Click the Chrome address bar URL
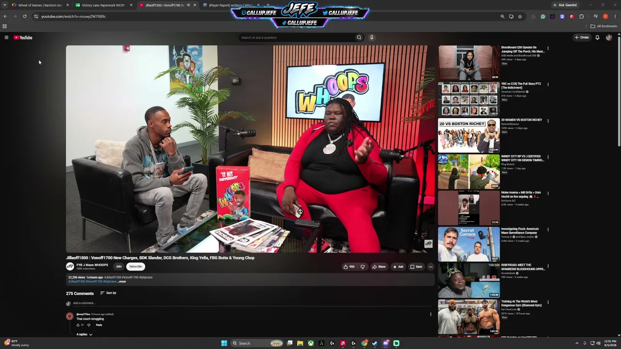This screenshot has width=621, height=349. pyautogui.click(x=73, y=16)
